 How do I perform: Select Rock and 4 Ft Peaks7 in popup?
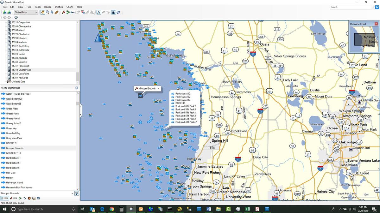pos(186,122)
